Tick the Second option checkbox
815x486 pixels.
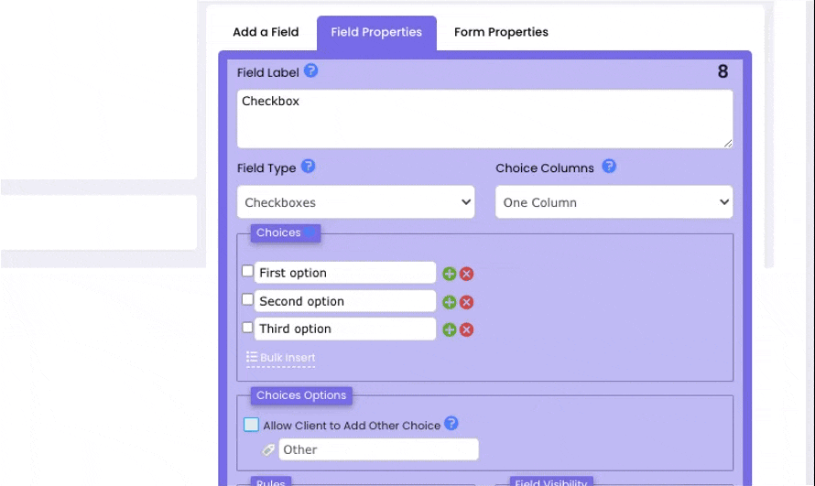pyautogui.click(x=247, y=299)
